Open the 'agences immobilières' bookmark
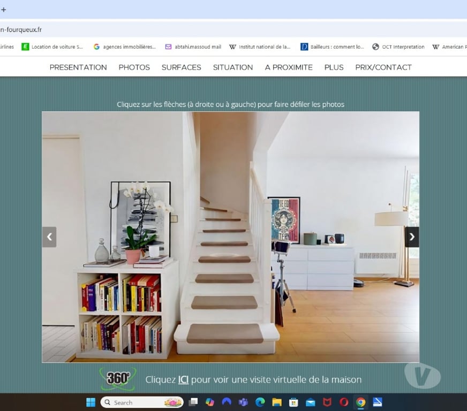Screen dimensions: 467x411 [124, 47]
